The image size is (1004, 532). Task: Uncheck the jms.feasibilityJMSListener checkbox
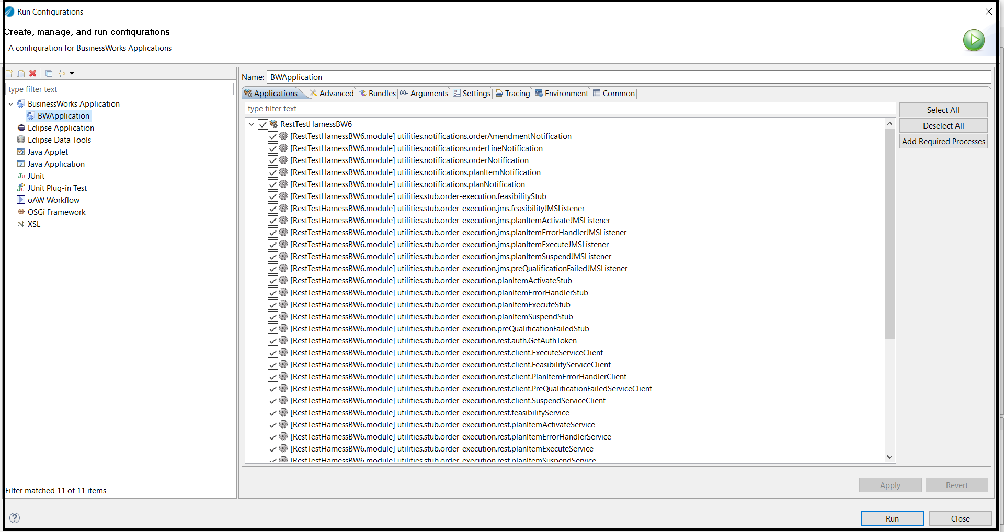coord(272,209)
